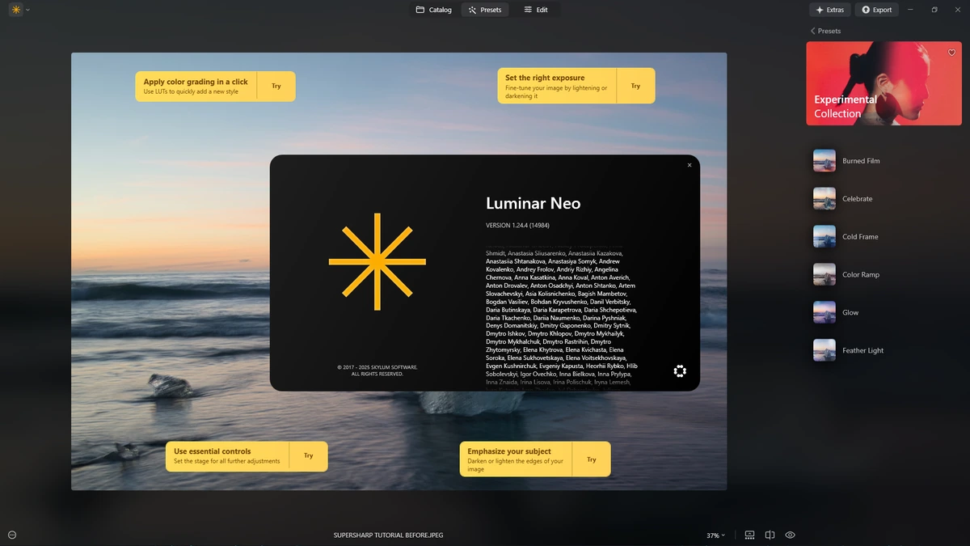Click the Presets sparkle icon

(x=472, y=10)
